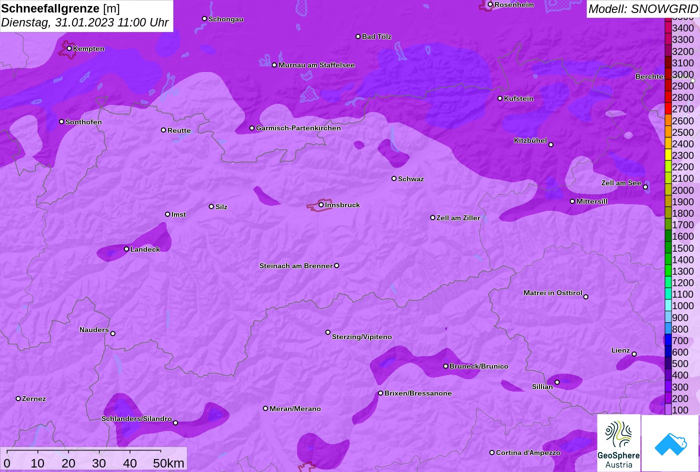Select the Kitzbühel marker dot

point(551,145)
